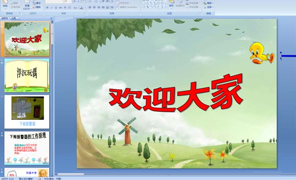Click the yellow Tweety bird image on the slide
This screenshot has width=296, height=180.
click(x=262, y=53)
